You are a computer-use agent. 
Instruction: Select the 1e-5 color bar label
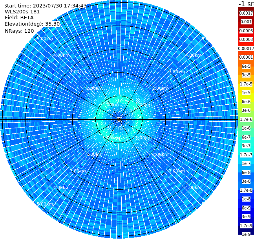246,93
